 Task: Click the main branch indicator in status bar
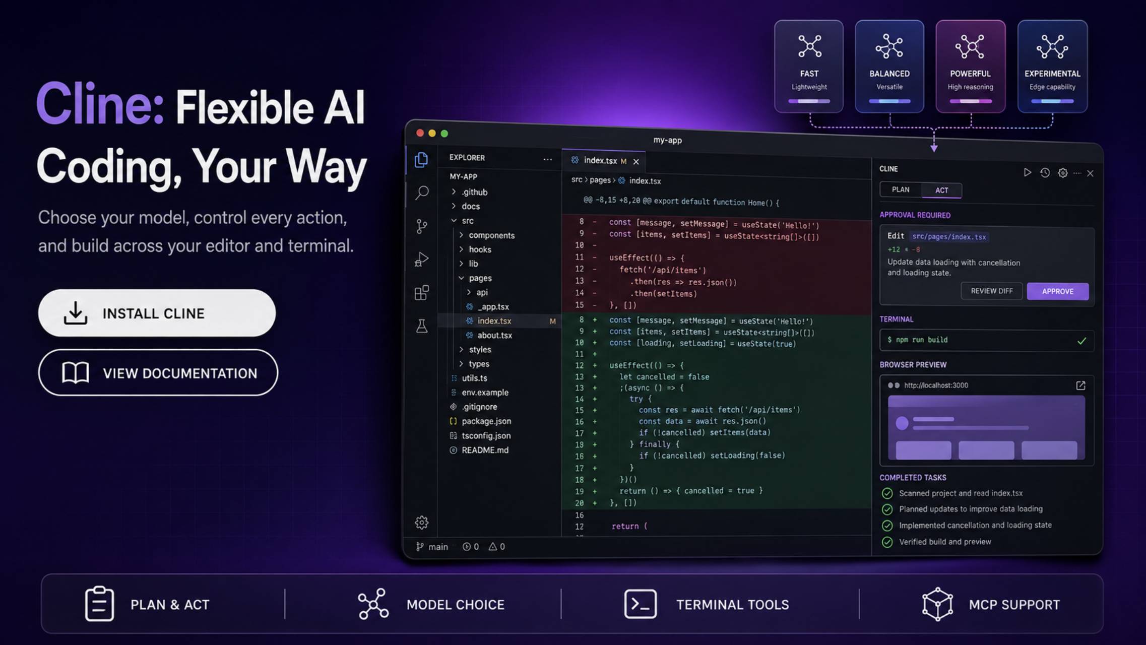tap(432, 547)
